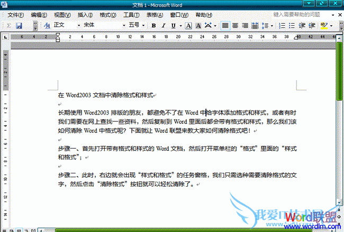
Task: Click the line starting with 字,然后点击
Action: (126, 184)
